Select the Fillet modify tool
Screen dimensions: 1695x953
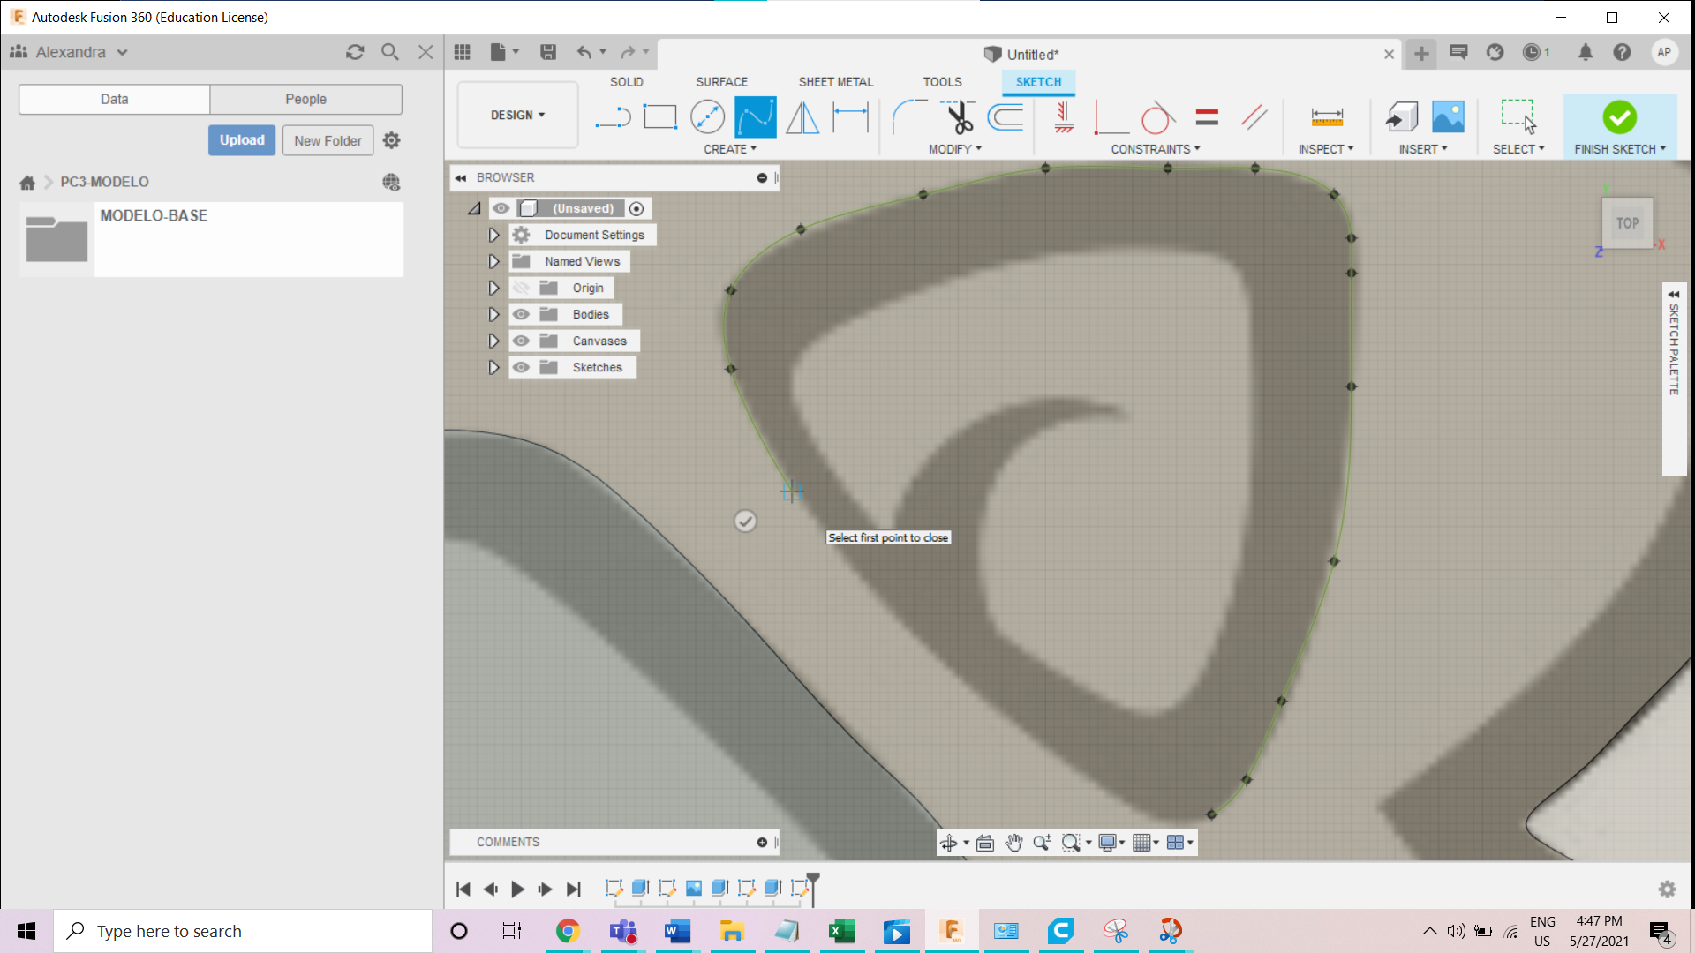(908, 117)
